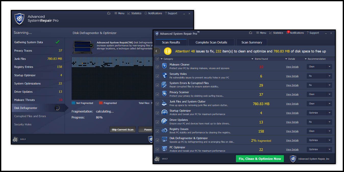
Task: Open Menu in scanning window
Action: [119, 13]
